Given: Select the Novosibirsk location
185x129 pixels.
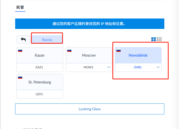Looking at the screenshot, I should tap(138, 55).
